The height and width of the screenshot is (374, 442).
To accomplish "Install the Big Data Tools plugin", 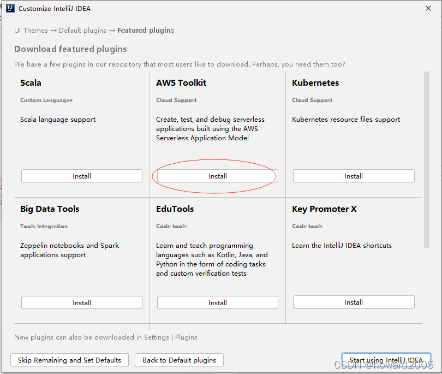I will click(x=82, y=302).
